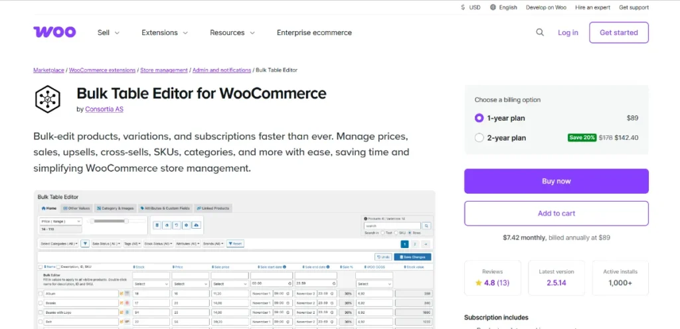
Task: Open Enterprise ecommerce menu item
Action: point(314,33)
